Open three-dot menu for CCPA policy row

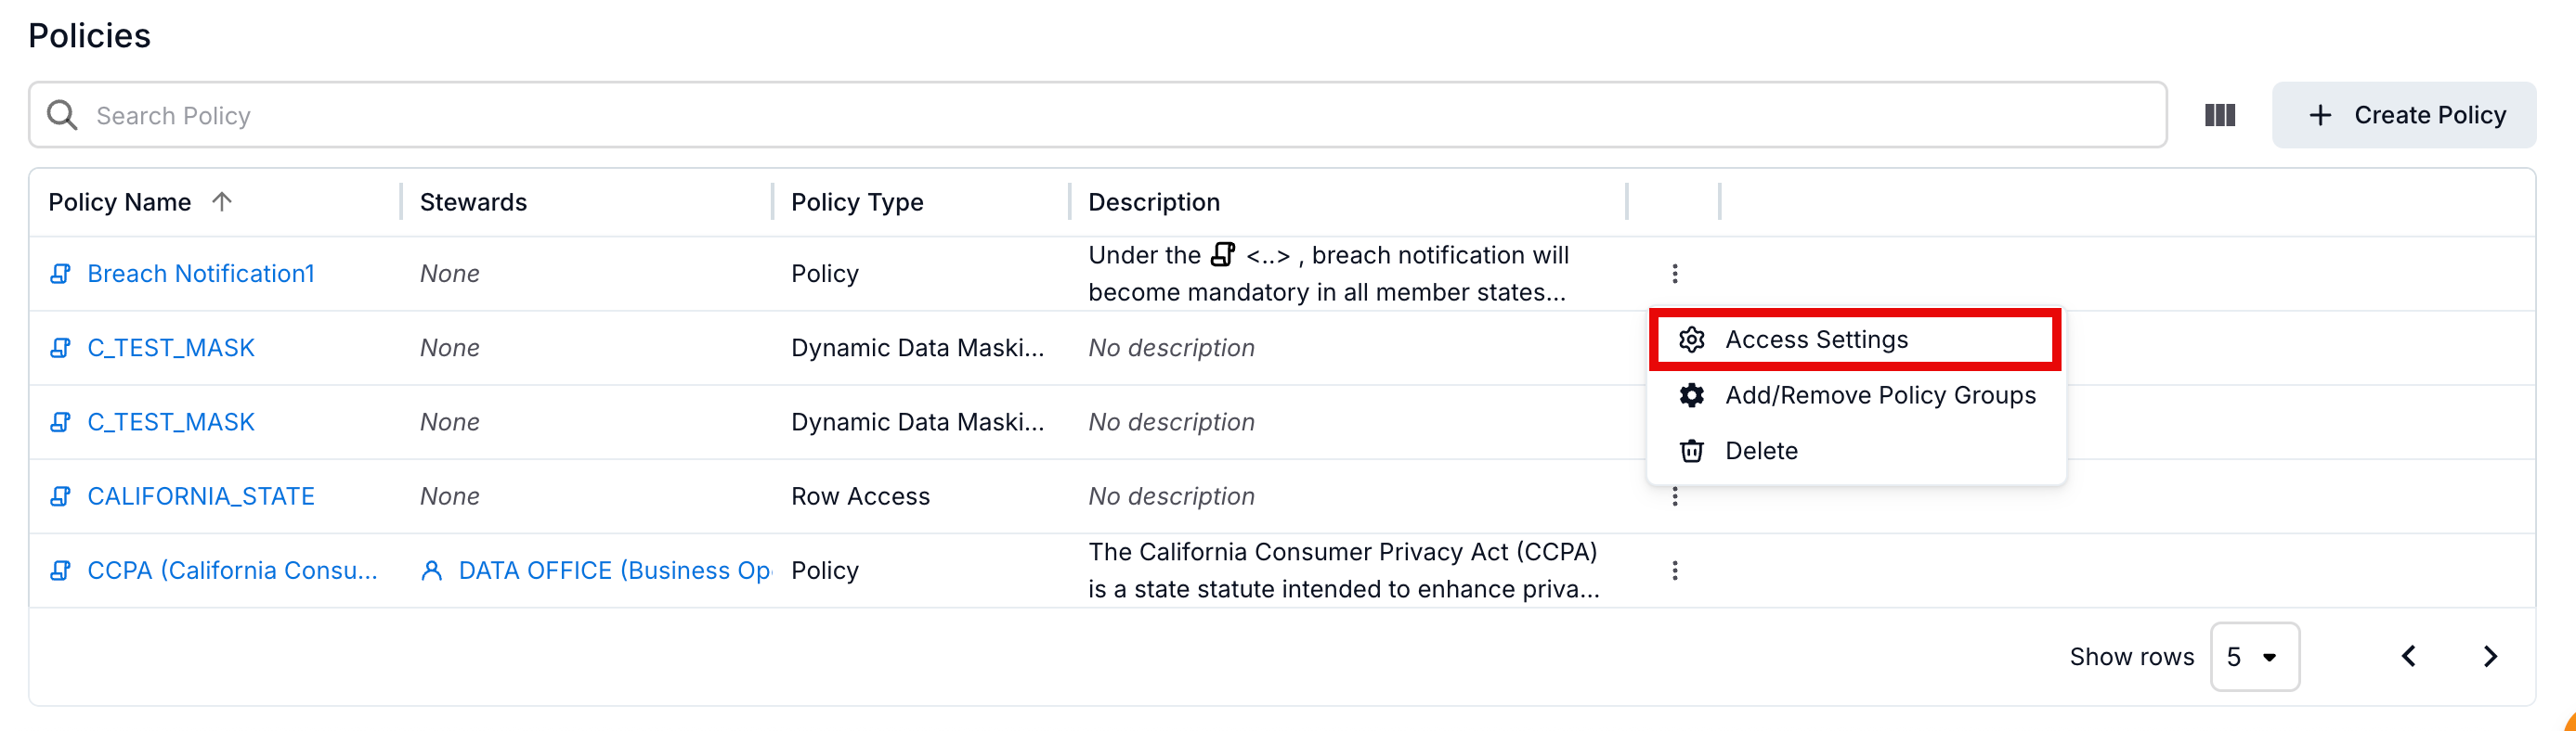pos(1674,571)
